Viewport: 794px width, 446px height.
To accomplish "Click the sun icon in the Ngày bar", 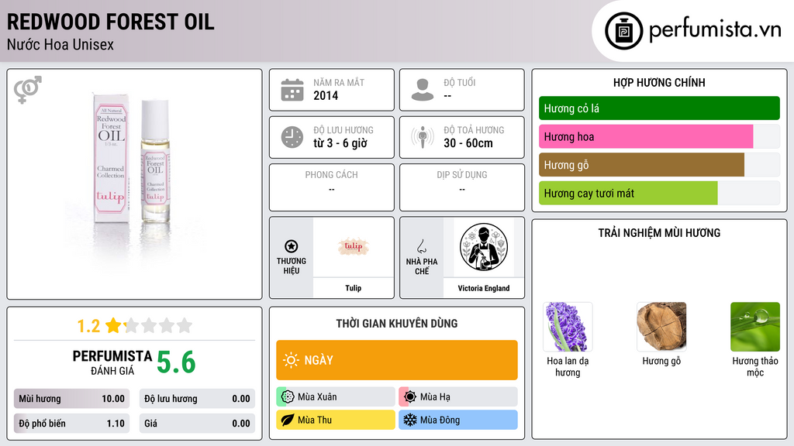I will 291,360.
